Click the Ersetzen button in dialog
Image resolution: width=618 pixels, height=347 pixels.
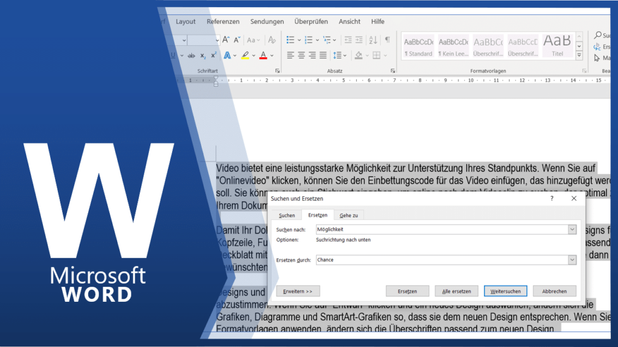pos(407,291)
